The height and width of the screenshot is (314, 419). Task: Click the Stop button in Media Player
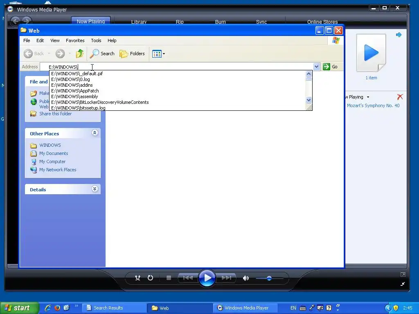point(169,278)
